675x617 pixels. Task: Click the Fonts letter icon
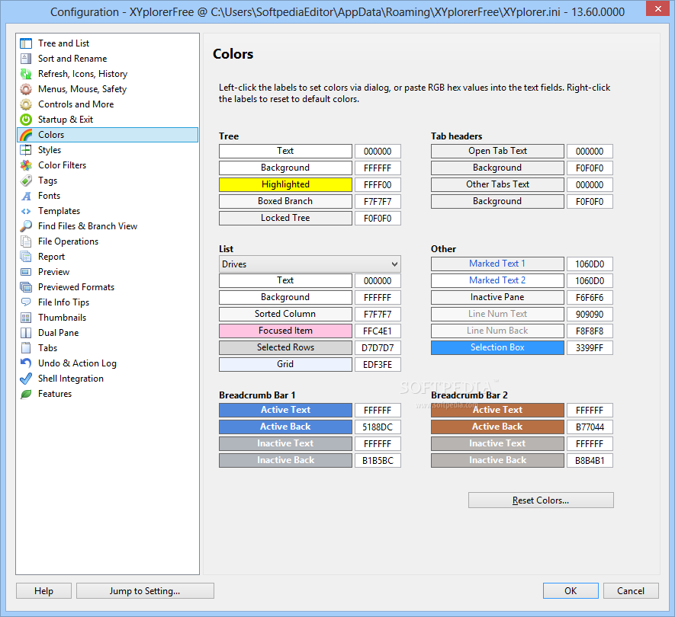[x=26, y=196]
